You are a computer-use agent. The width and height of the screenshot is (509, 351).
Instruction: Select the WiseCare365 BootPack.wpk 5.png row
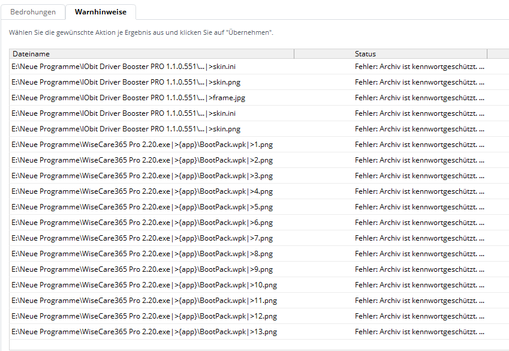tap(259, 207)
